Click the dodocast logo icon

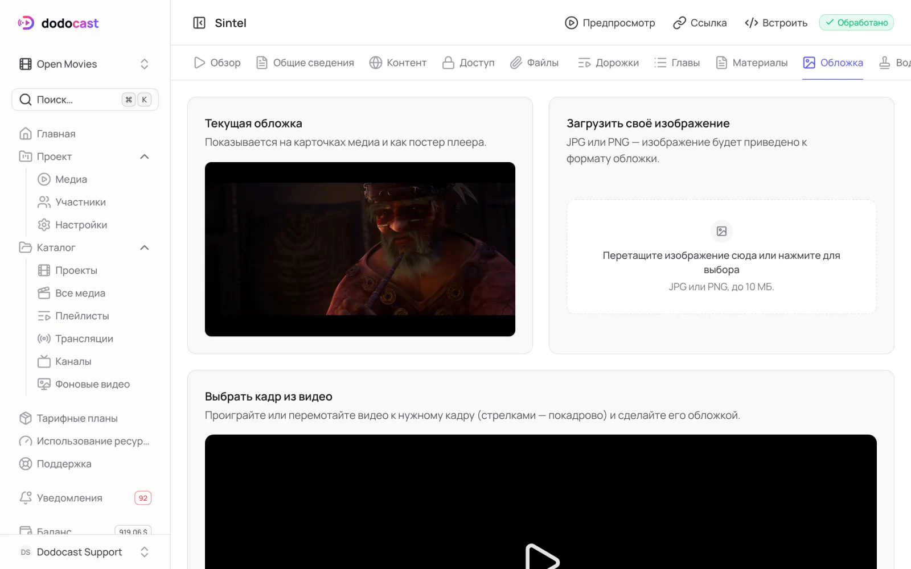pyautogui.click(x=26, y=23)
